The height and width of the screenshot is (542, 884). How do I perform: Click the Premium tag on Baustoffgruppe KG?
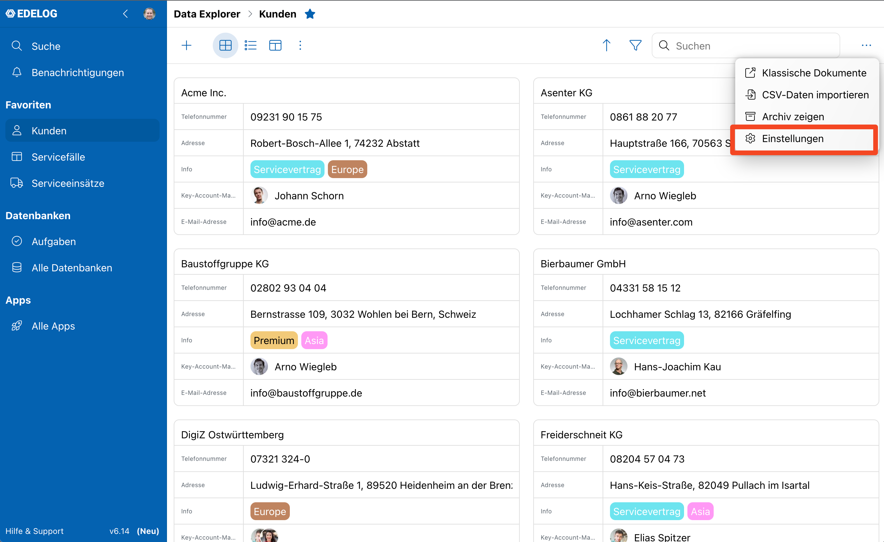(274, 340)
